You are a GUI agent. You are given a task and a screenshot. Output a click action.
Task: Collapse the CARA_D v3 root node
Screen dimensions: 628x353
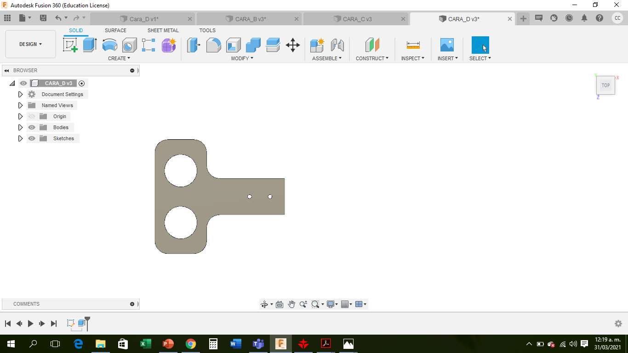(12, 83)
